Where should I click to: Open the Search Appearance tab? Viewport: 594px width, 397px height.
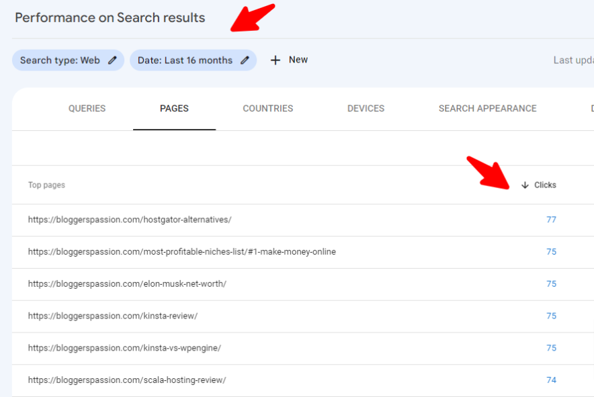[x=487, y=109]
